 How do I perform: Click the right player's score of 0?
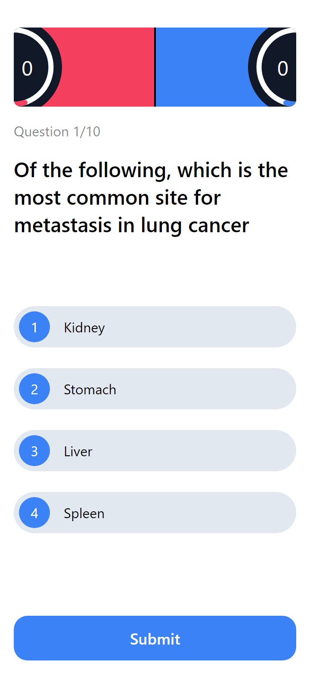[x=283, y=68]
